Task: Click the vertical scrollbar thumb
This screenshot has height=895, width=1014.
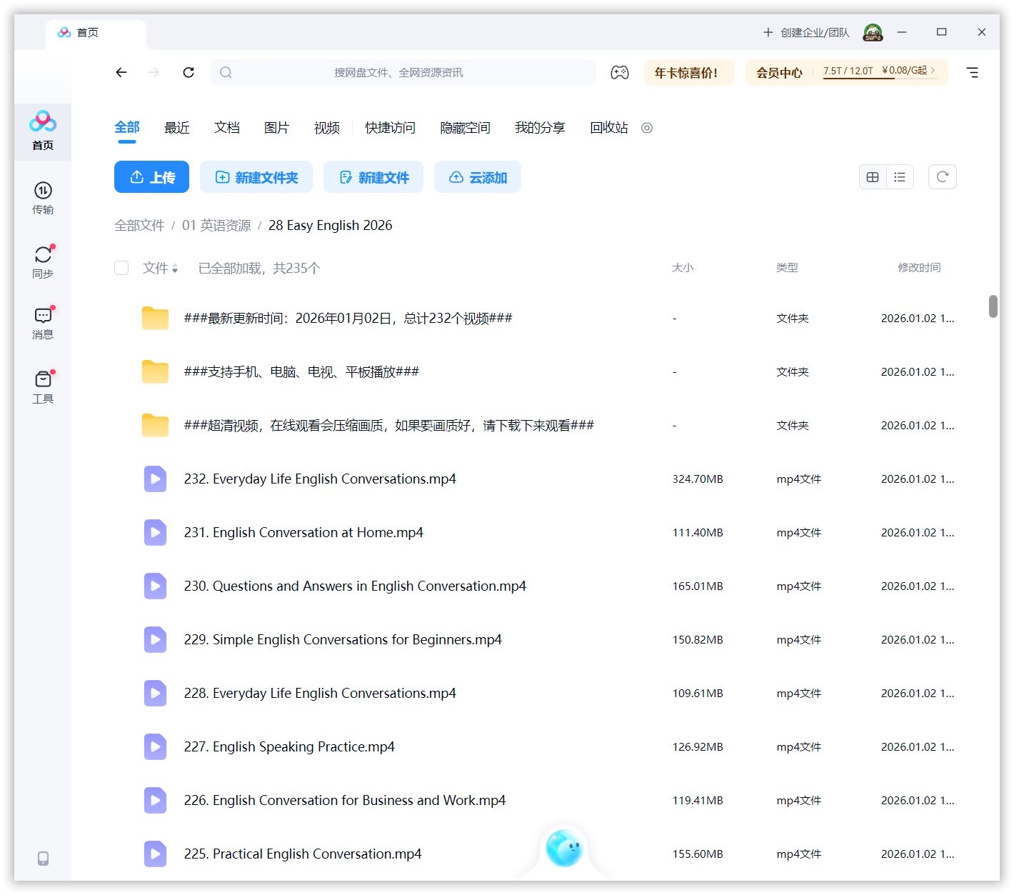Action: pyautogui.click(x=993, y=306)
